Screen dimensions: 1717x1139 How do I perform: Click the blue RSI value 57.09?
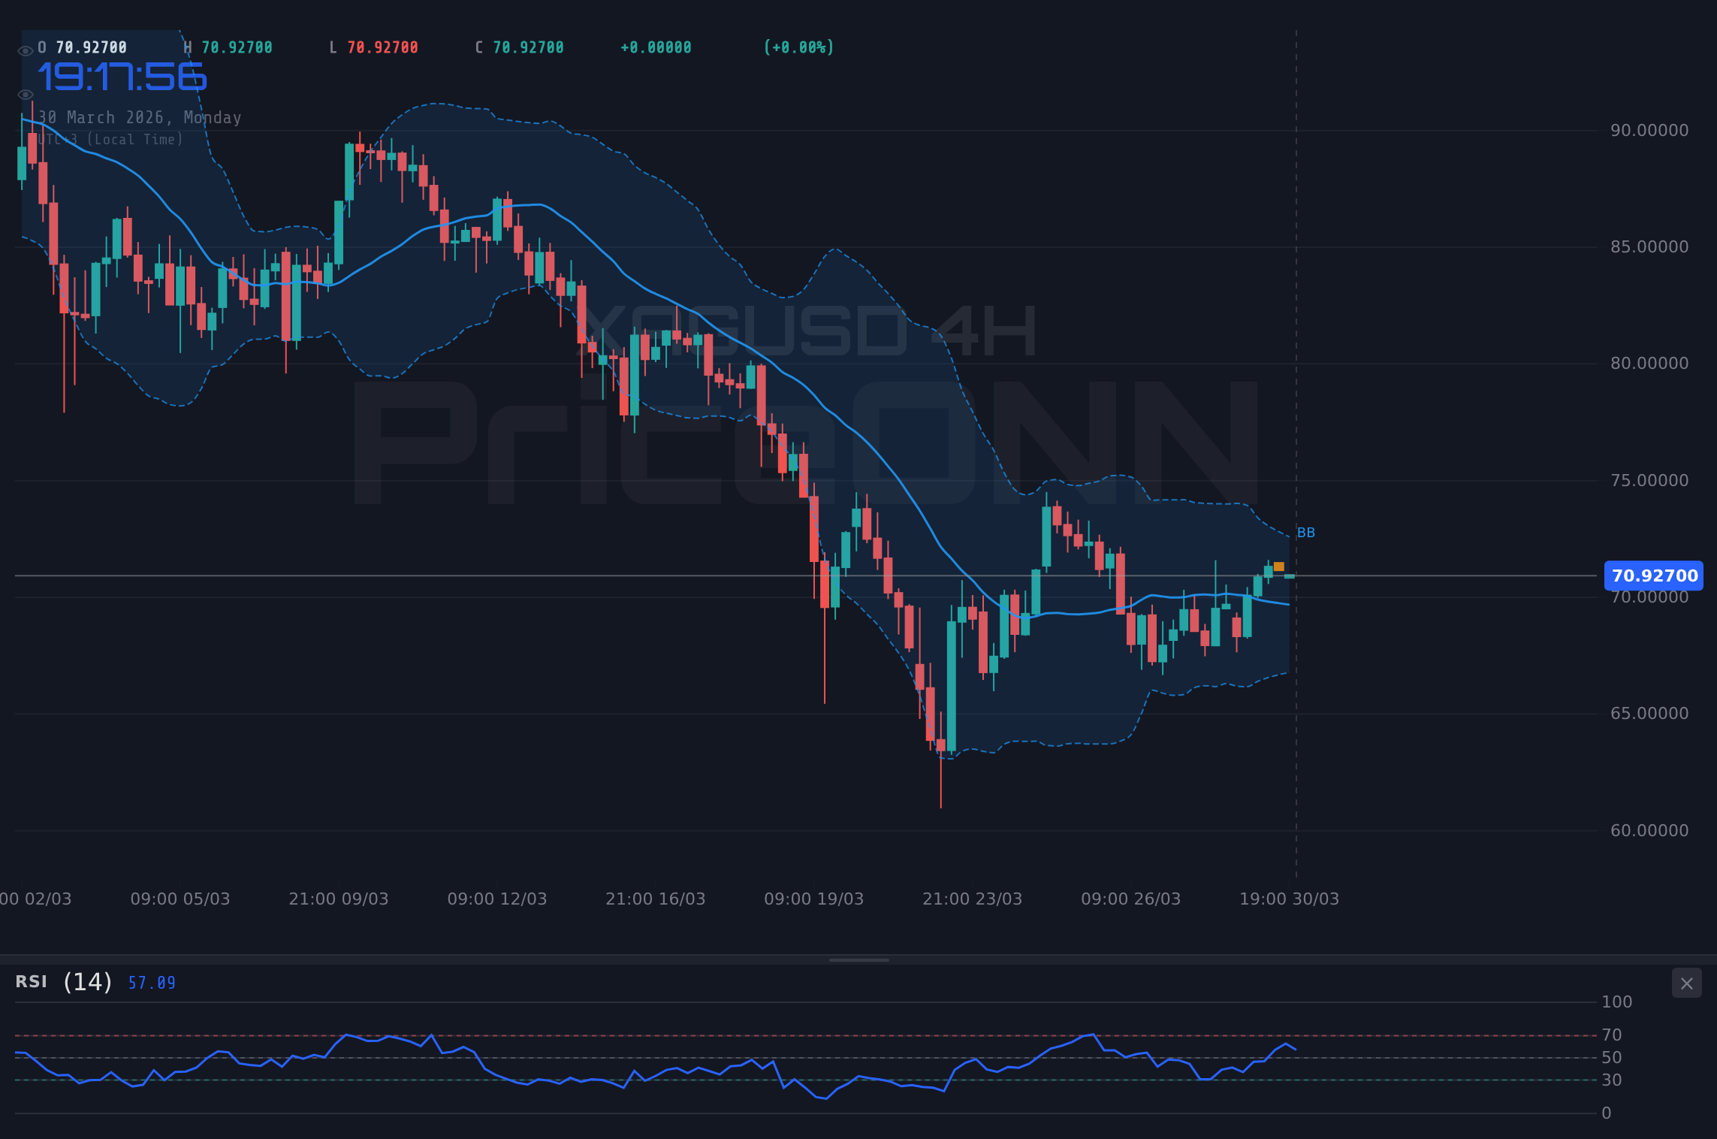coord(150,983)
